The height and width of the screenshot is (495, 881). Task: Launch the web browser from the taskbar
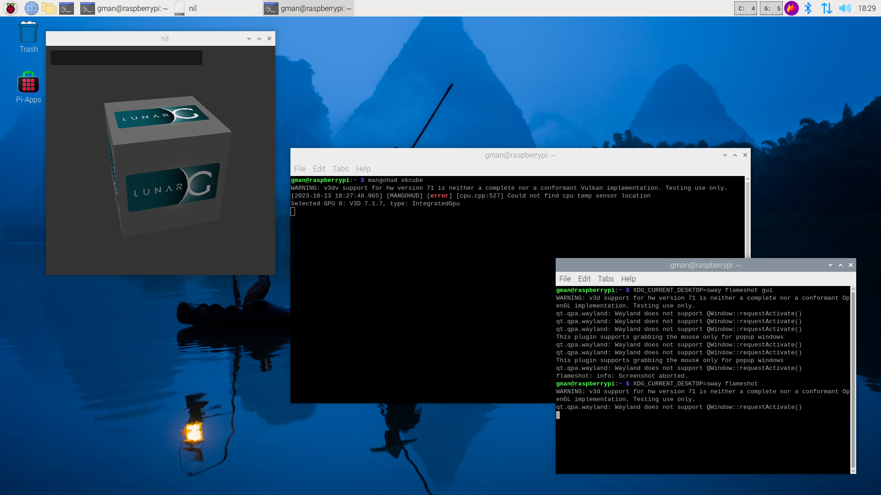pyautogui.click(x=31, y=8)
